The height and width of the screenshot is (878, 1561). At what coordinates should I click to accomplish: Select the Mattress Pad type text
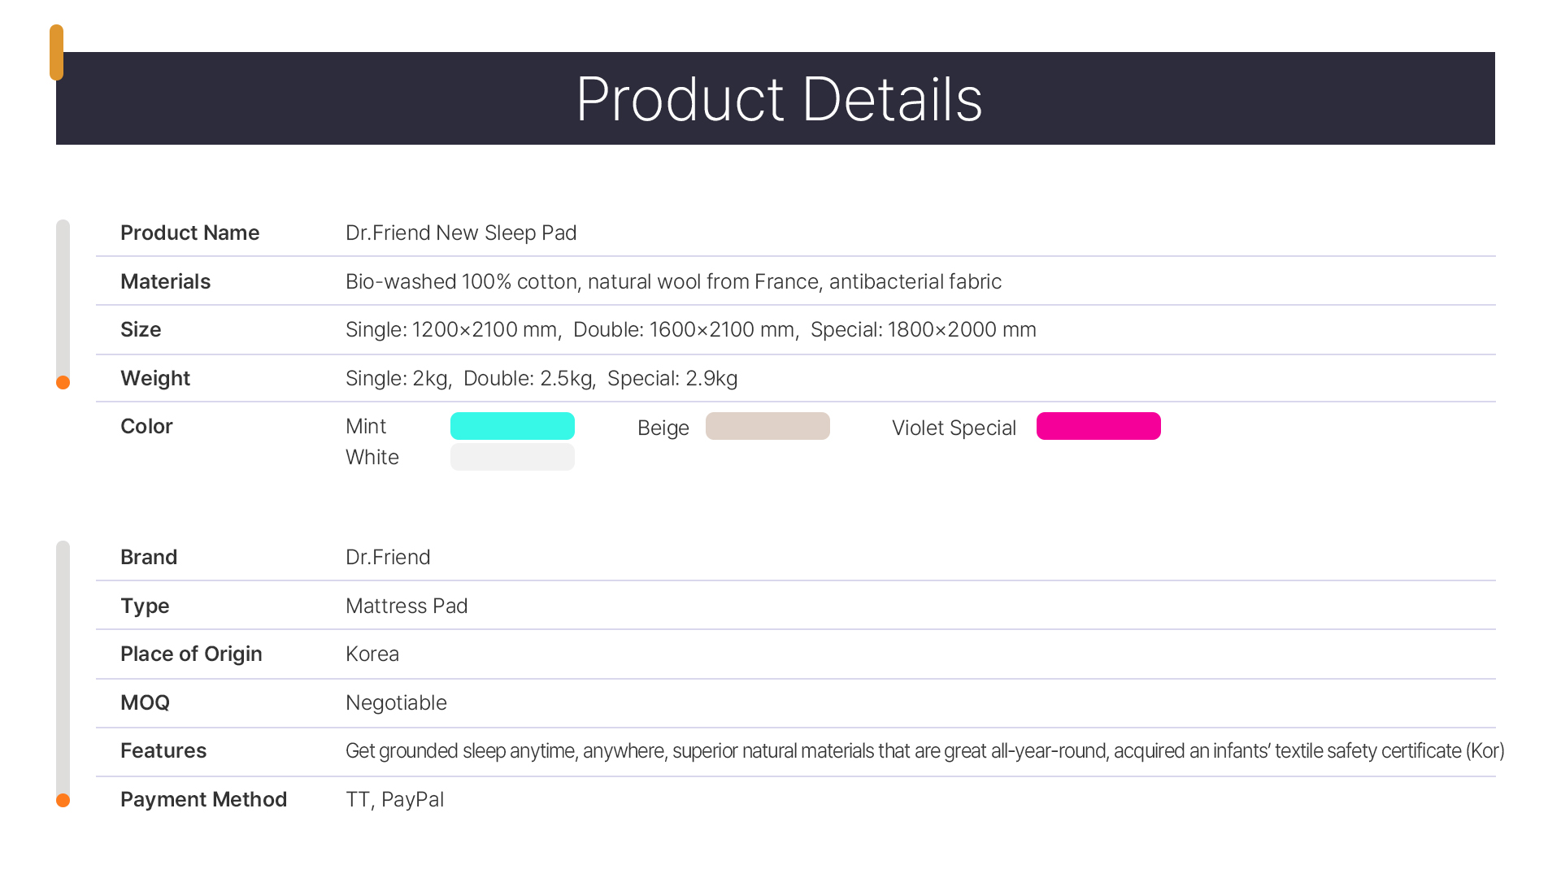407,606
